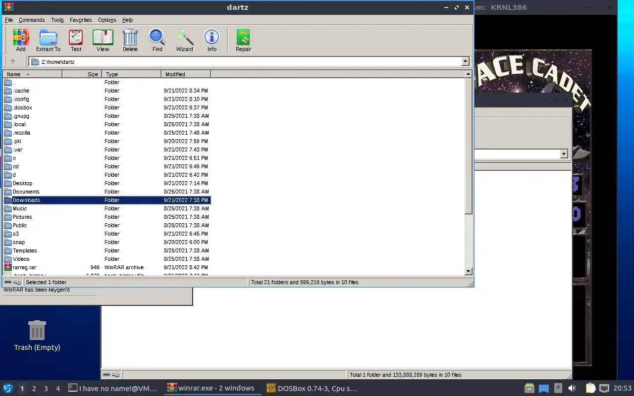Viewport: 634px width, 396px height.
Task: Click the clock showing 20:53
Action: point(623,388)
